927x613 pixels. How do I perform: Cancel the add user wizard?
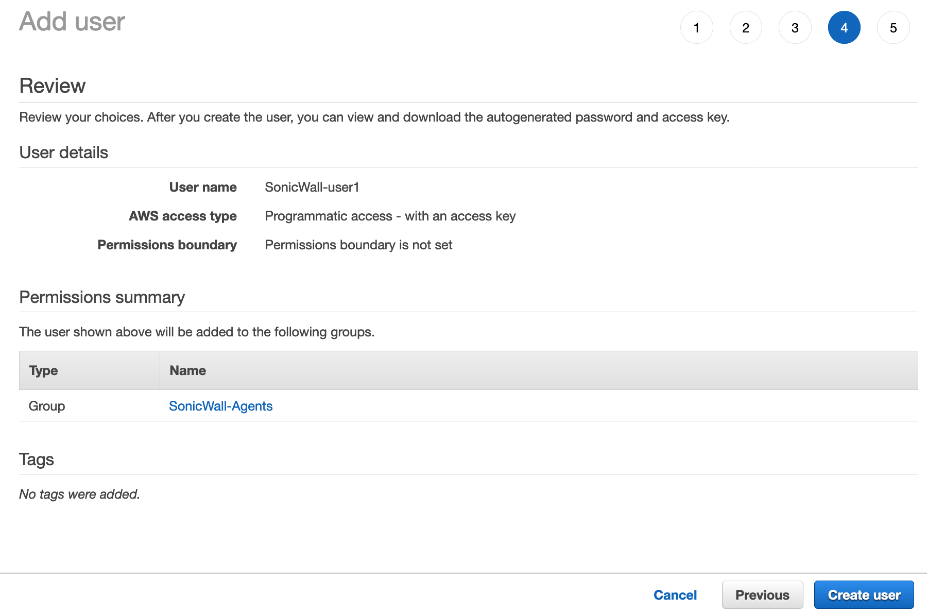coord(675,595)
